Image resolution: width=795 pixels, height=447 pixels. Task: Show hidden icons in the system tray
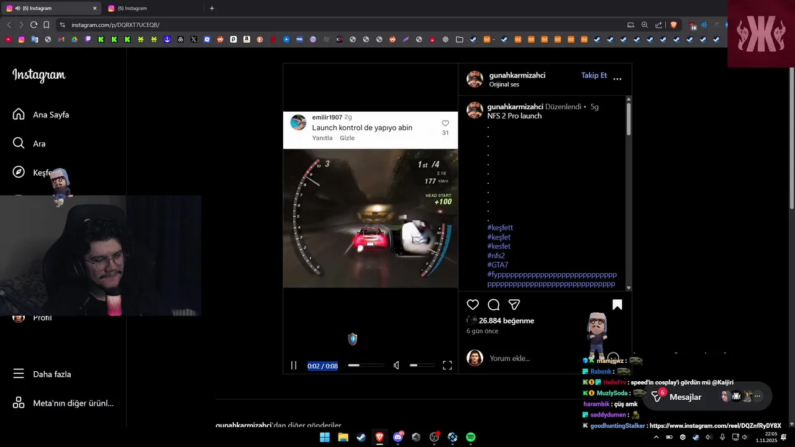coord(656,437)
